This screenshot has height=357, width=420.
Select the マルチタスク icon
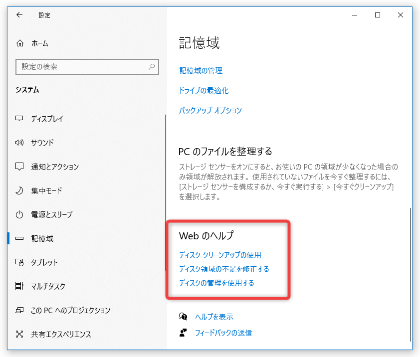[x=19, y=286]
